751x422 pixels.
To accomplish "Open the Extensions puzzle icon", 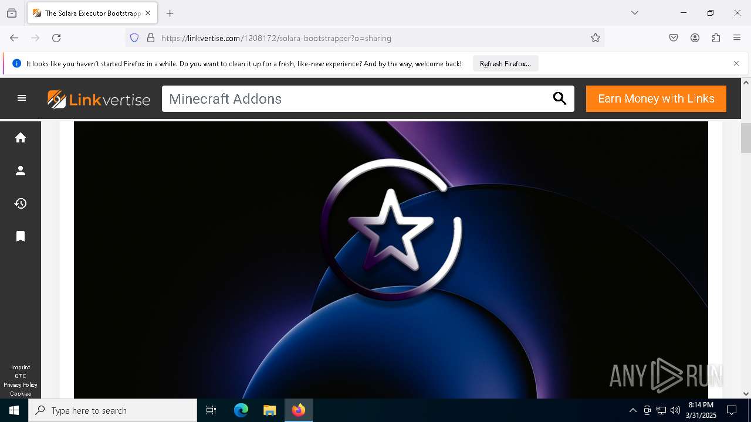I will [716, 38].
